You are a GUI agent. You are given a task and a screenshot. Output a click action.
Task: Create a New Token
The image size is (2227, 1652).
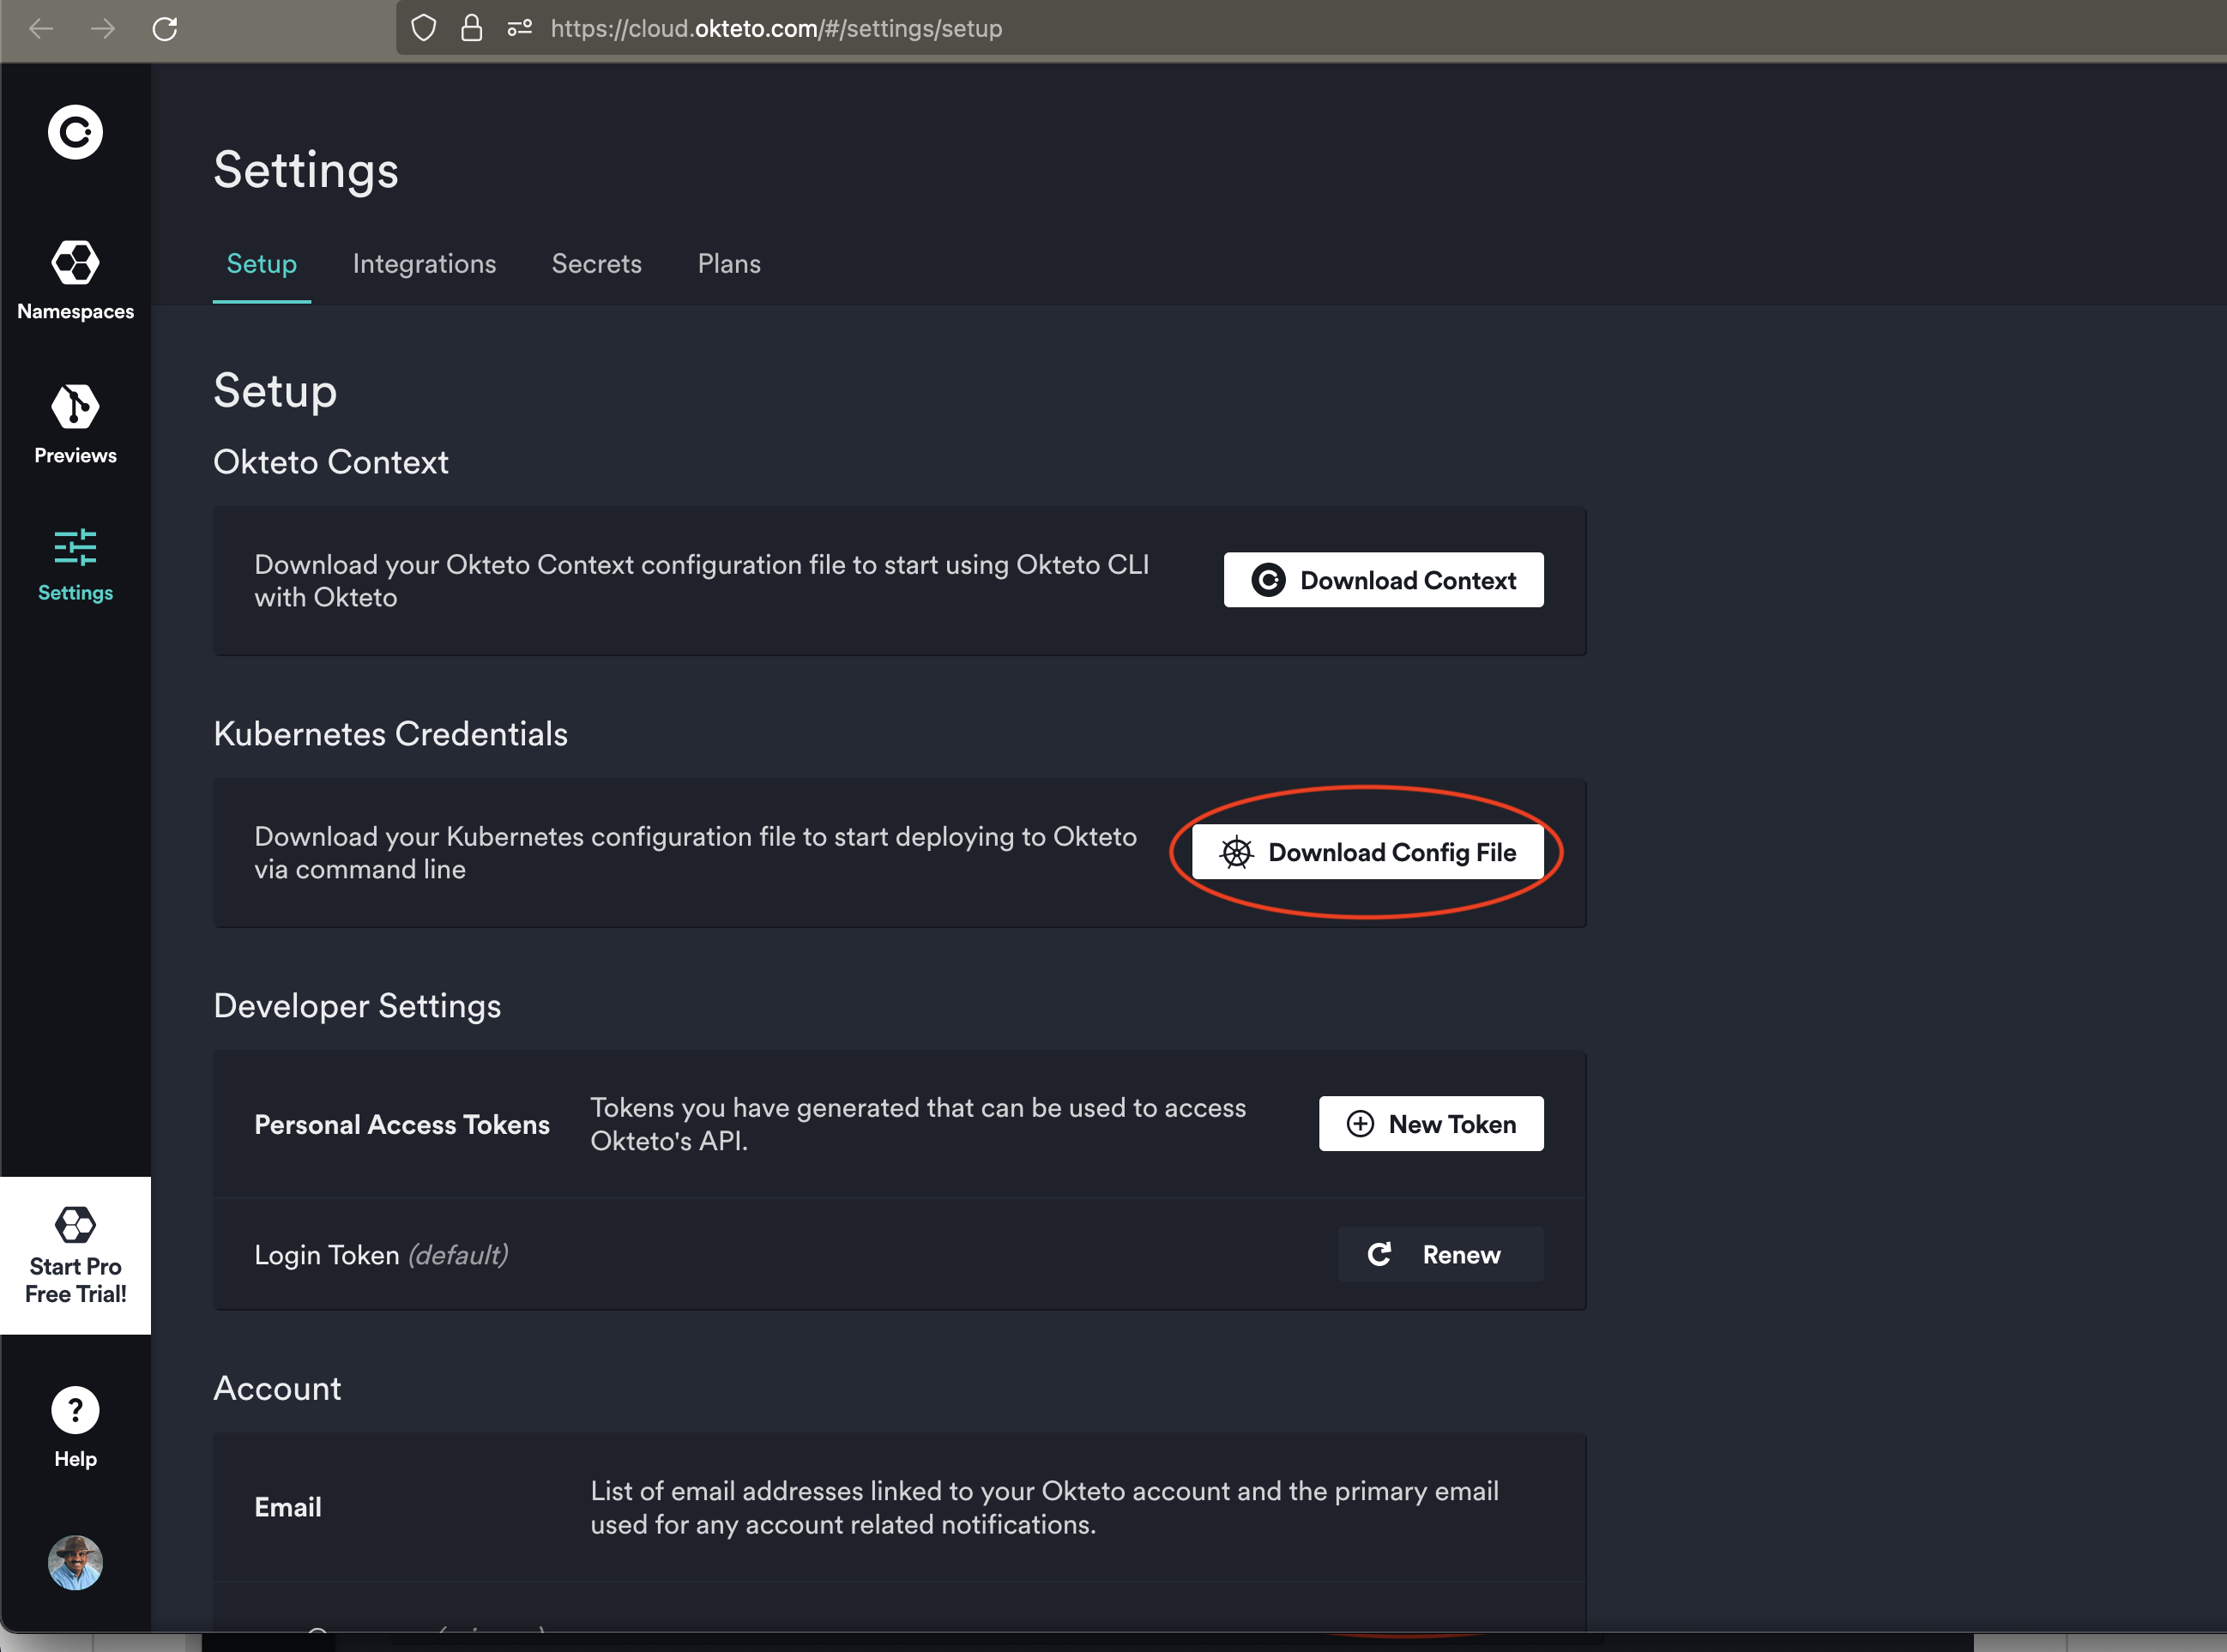click(x=1430, y=1124)
